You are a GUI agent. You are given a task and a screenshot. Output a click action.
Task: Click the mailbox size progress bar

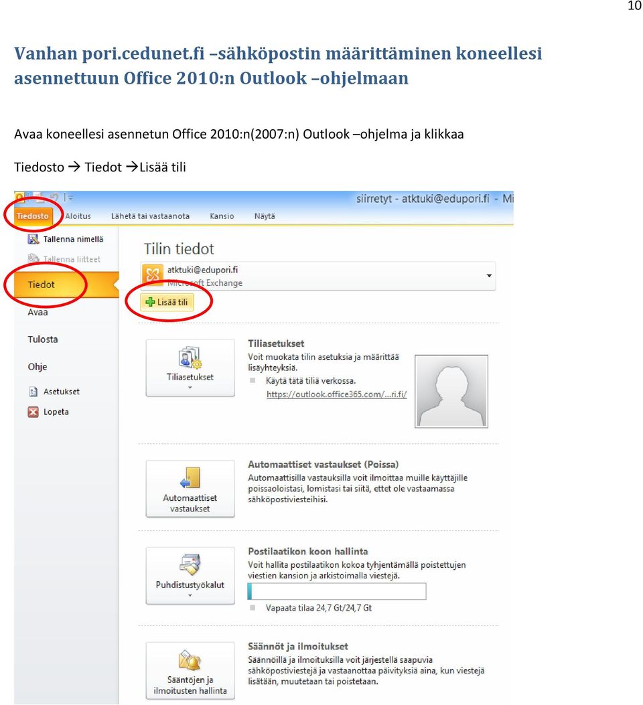click(x=337, y=591)
